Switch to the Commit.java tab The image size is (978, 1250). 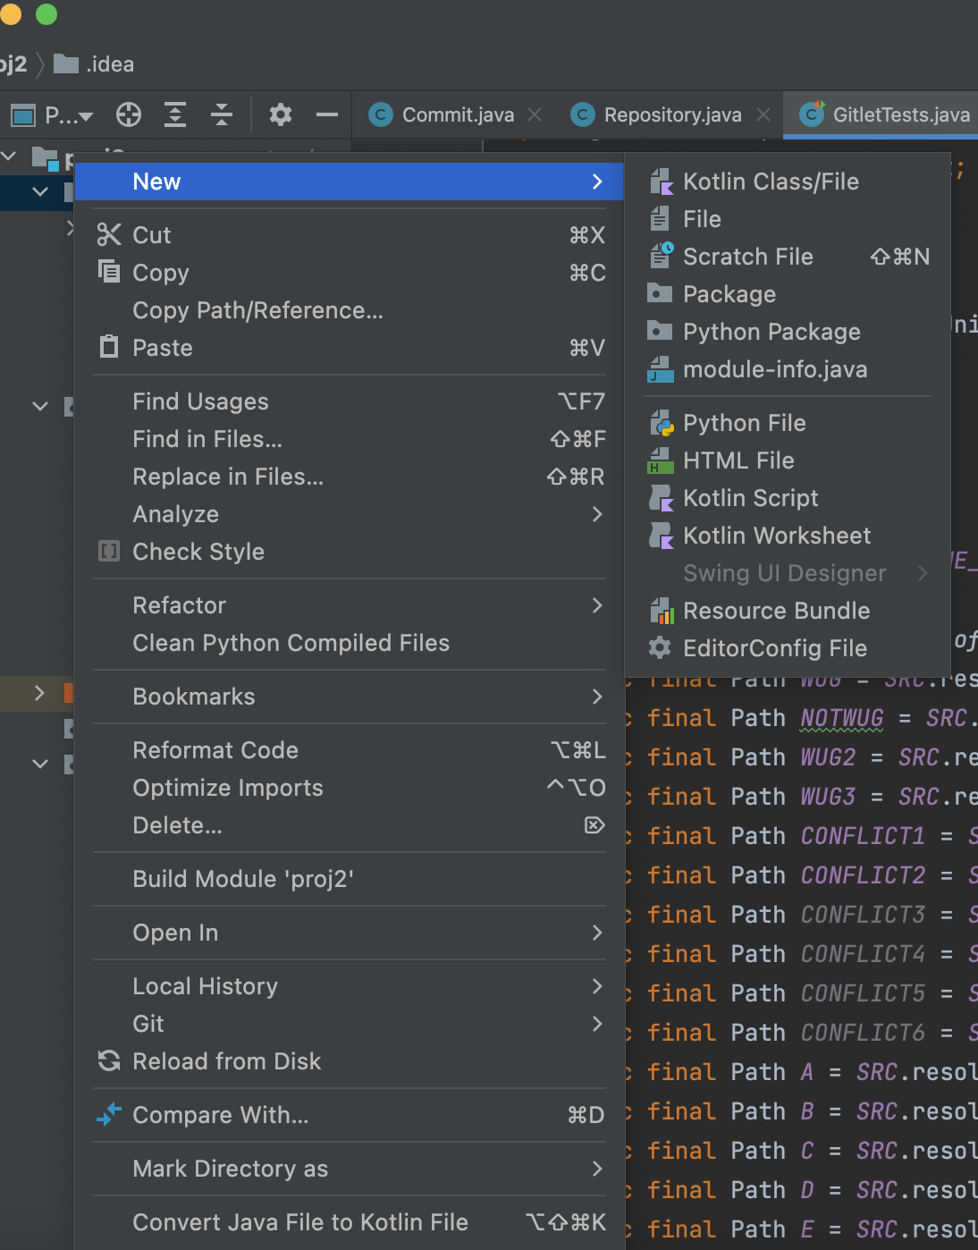point(457,114)
